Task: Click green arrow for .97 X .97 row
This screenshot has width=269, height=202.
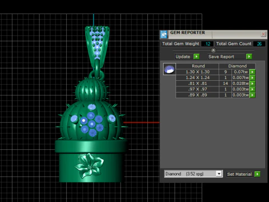Action: pyautogui.click(x=252, y=89)
